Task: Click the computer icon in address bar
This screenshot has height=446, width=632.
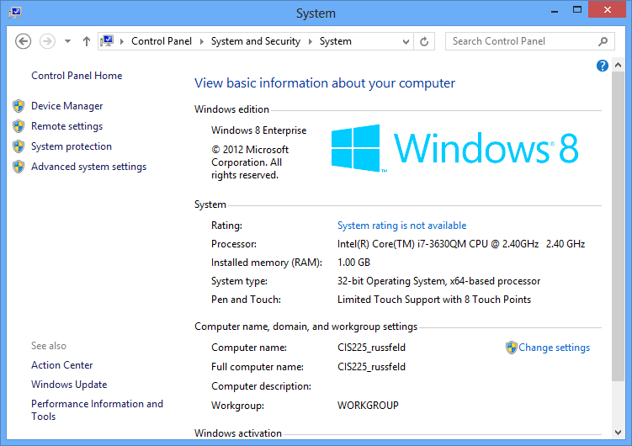Action: [x=108, y=41]
